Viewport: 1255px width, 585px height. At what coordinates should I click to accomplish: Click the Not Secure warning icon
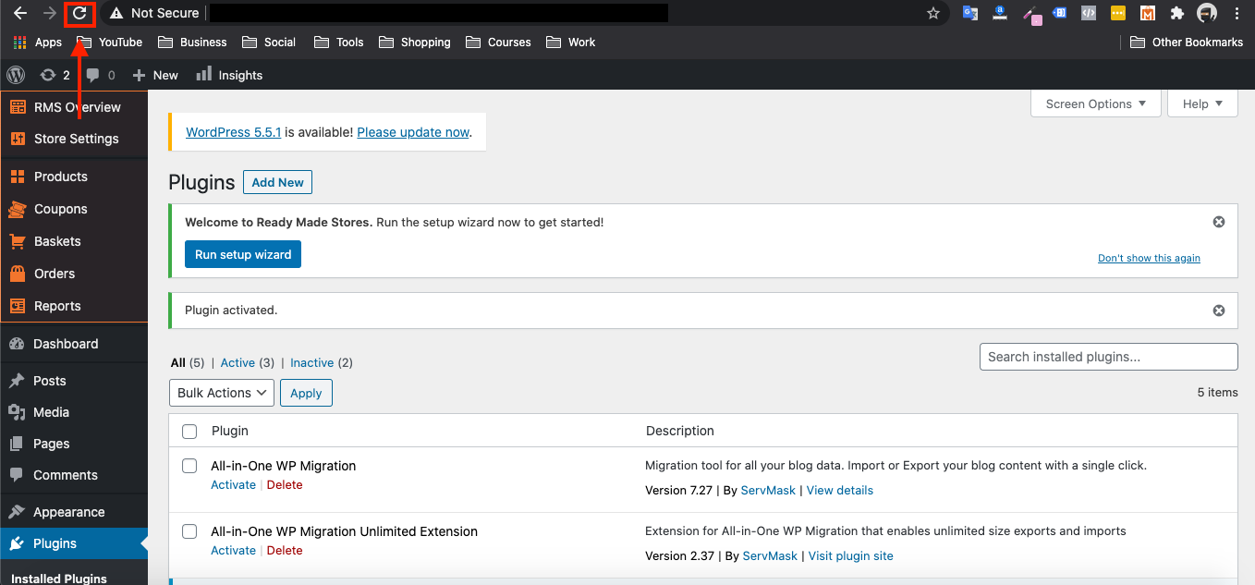pyautogui.click(x=116, y=13)
